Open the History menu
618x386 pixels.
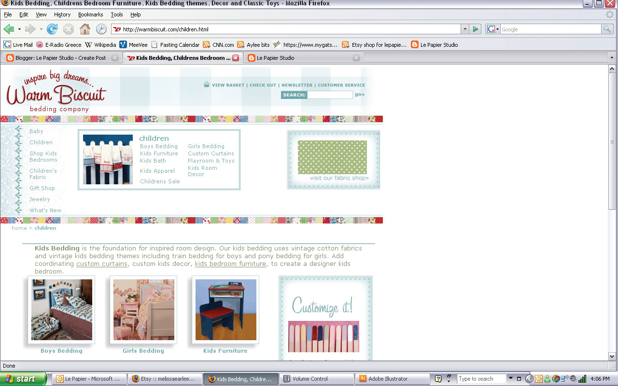click(x=62, y=14)
